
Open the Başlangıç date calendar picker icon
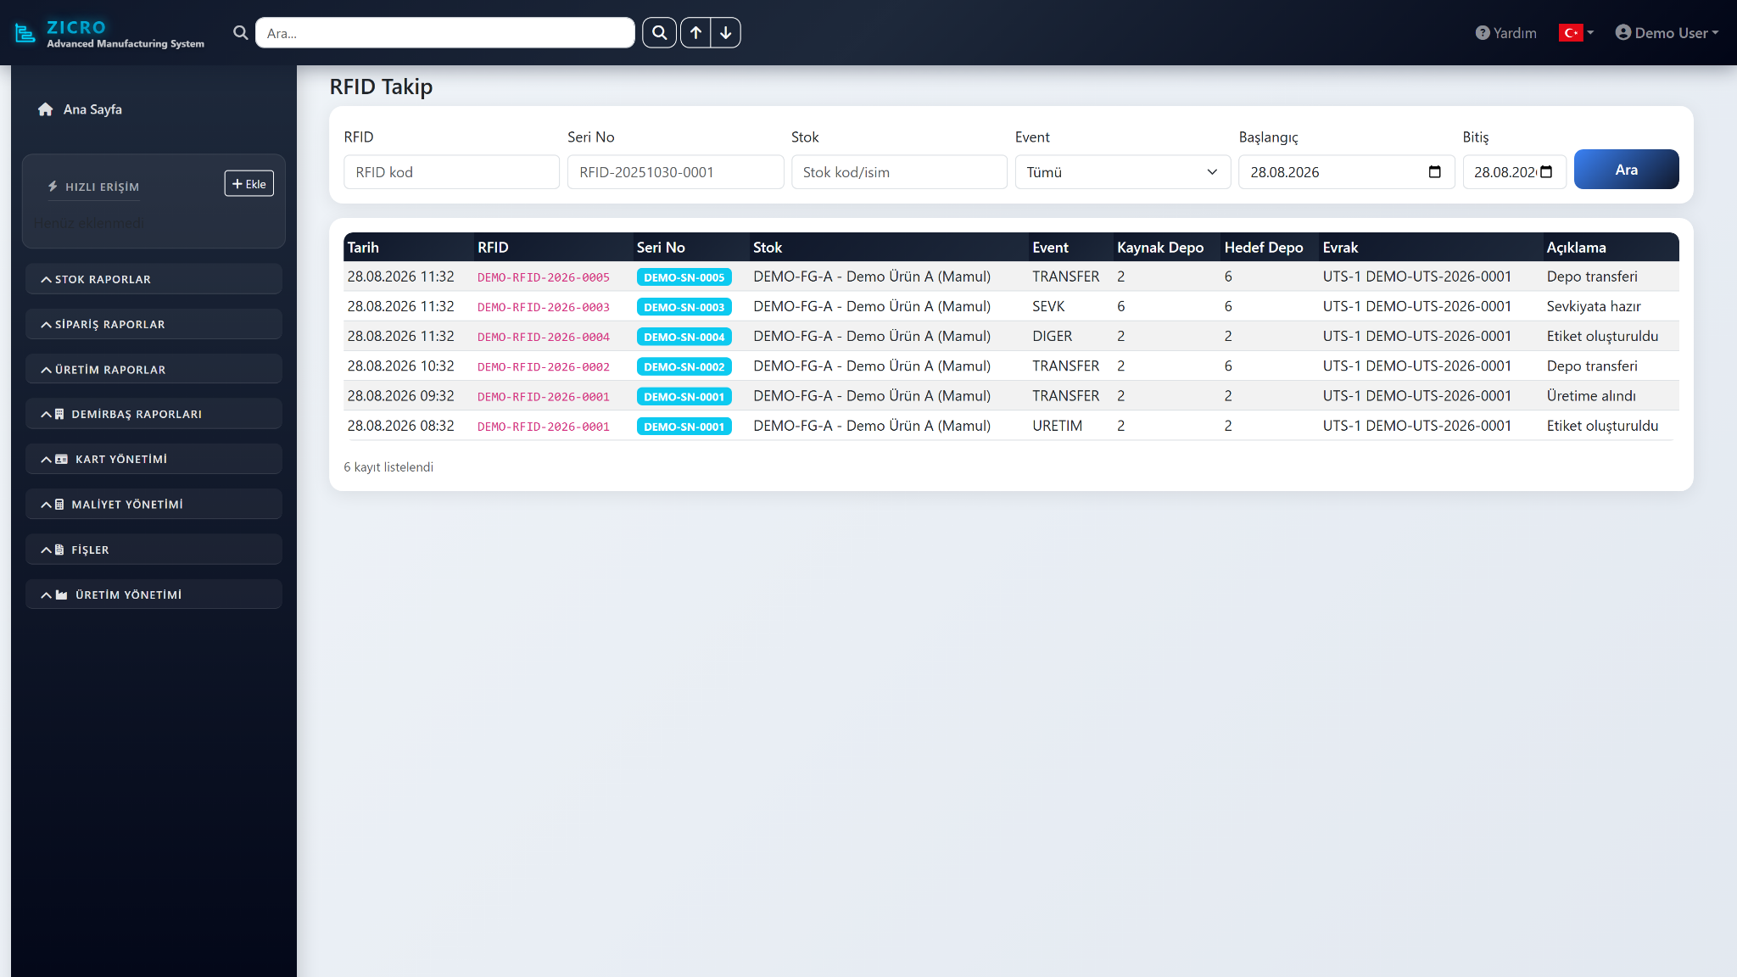(1435, 172)
